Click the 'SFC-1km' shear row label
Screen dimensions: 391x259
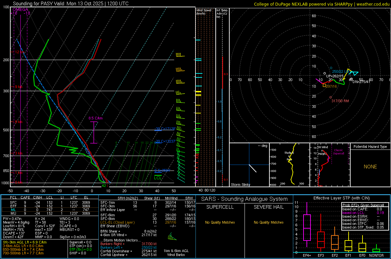coord(107,202)
